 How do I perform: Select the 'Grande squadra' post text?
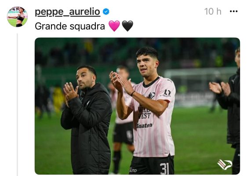tap(70, 26)
